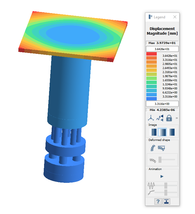Click the dark blue bottom legend swatch
The image size is (195, 214).
tap(152, 99)
